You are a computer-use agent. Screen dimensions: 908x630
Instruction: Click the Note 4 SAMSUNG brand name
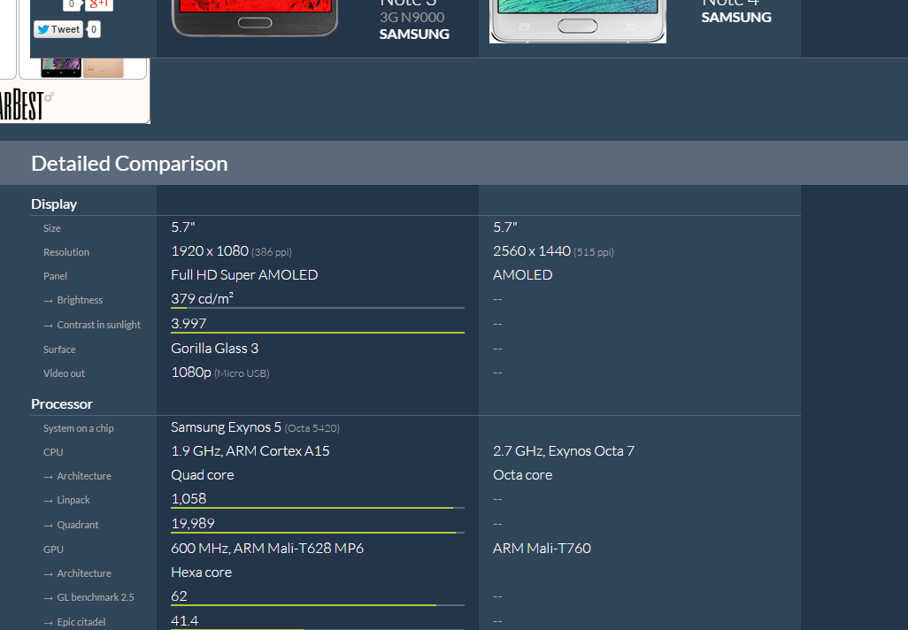click(x=736, y=18)
